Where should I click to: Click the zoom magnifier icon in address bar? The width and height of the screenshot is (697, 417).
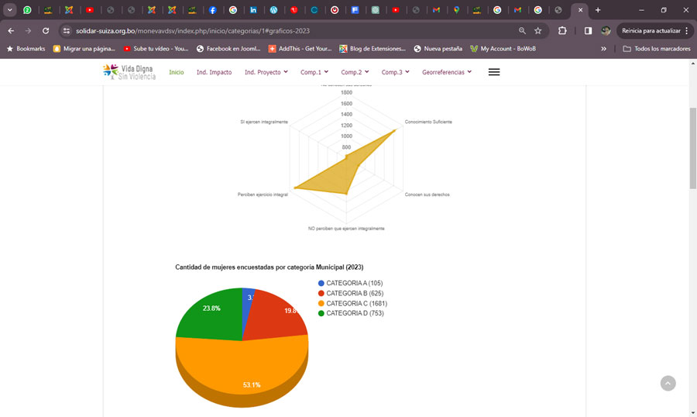coord(522,31)
